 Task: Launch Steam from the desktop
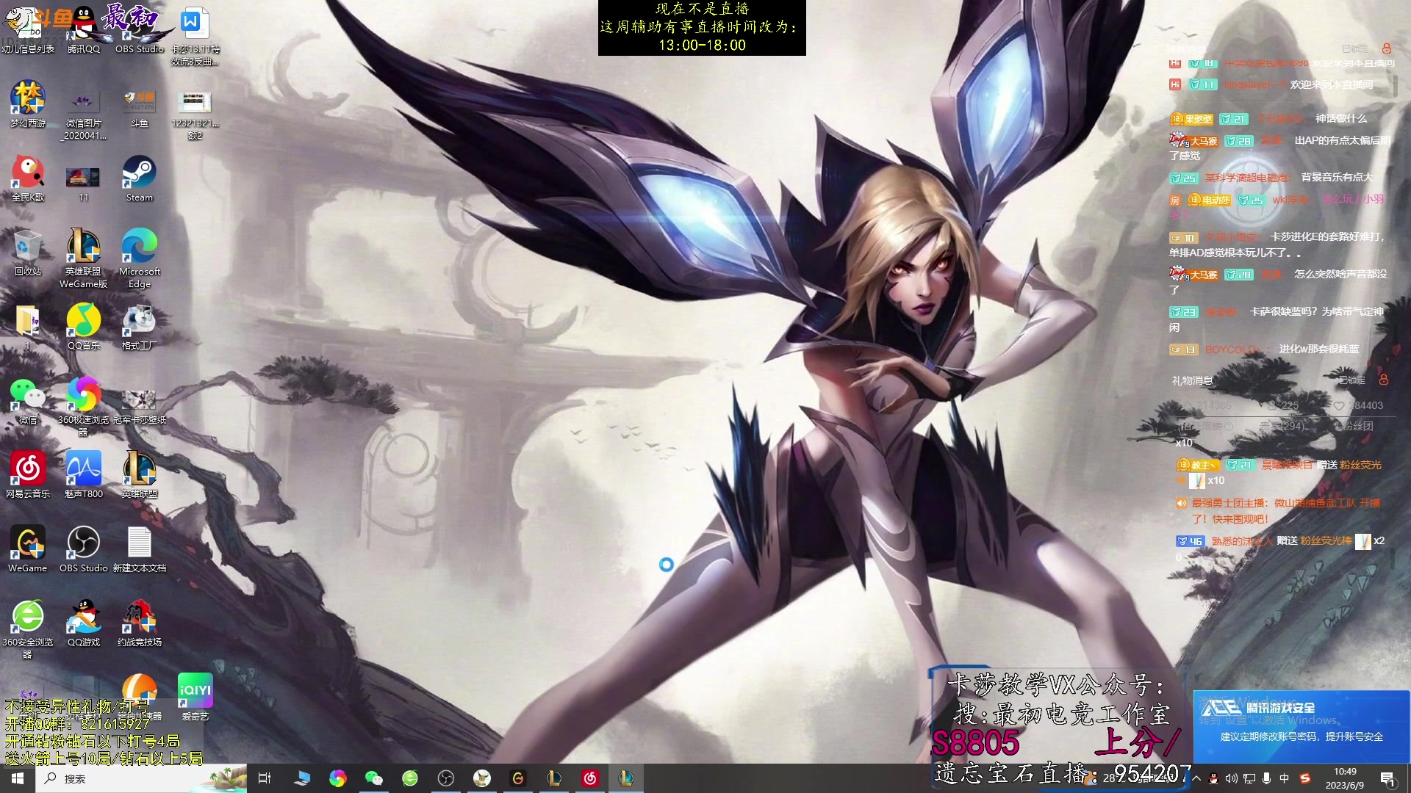[x=140, y=178]
